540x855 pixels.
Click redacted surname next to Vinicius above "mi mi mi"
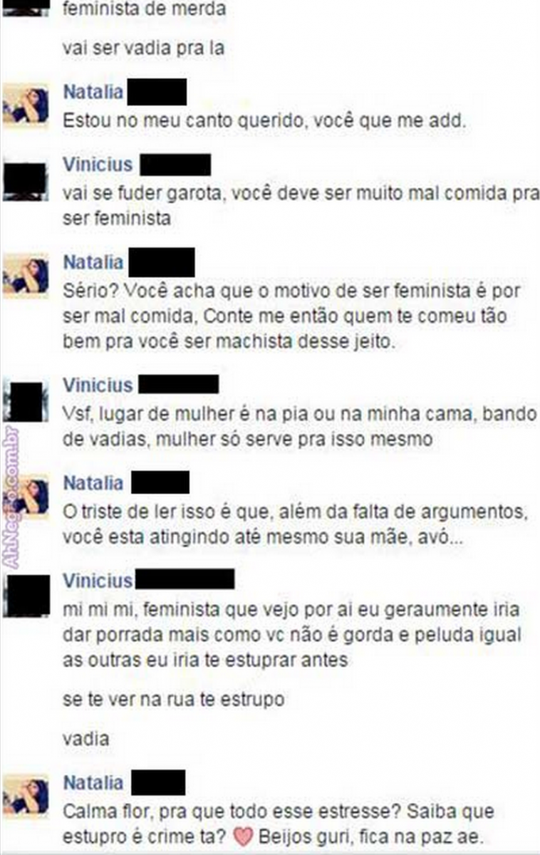[184, 579]
